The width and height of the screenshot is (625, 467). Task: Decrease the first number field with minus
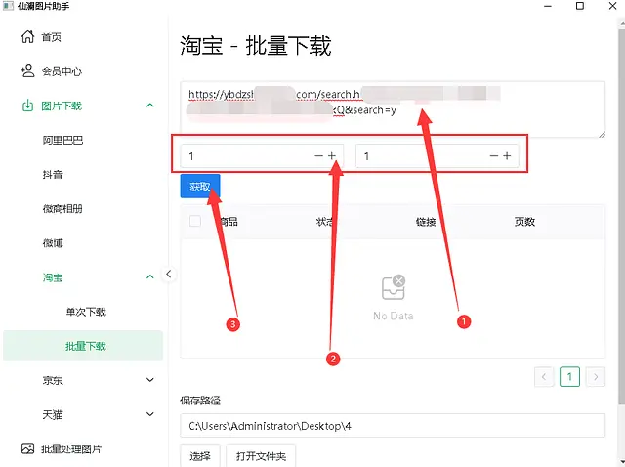coord(318,155)
